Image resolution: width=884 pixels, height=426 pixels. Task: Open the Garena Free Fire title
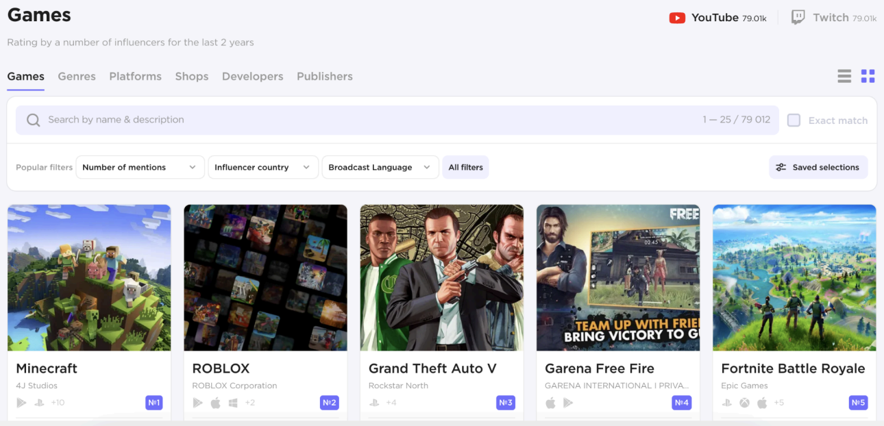click(600, 368)
